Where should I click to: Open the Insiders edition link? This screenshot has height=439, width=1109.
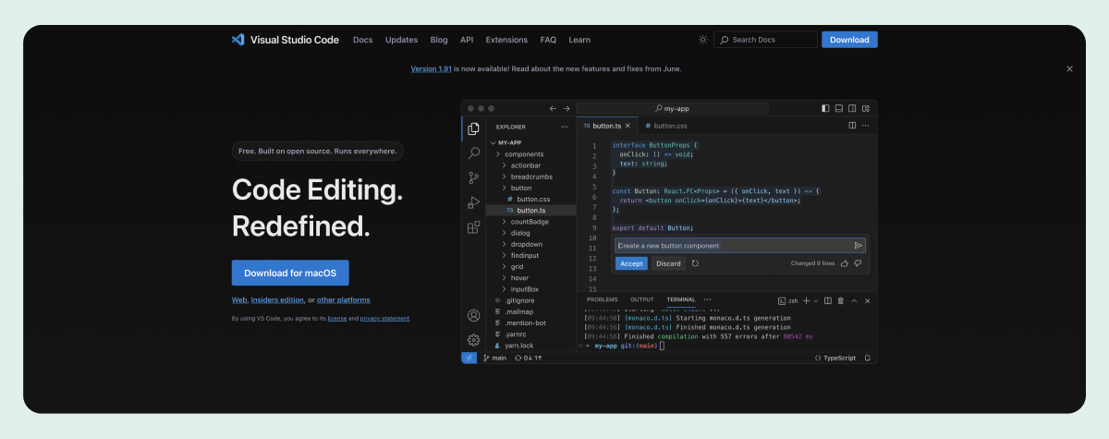(x=277, y=300)
